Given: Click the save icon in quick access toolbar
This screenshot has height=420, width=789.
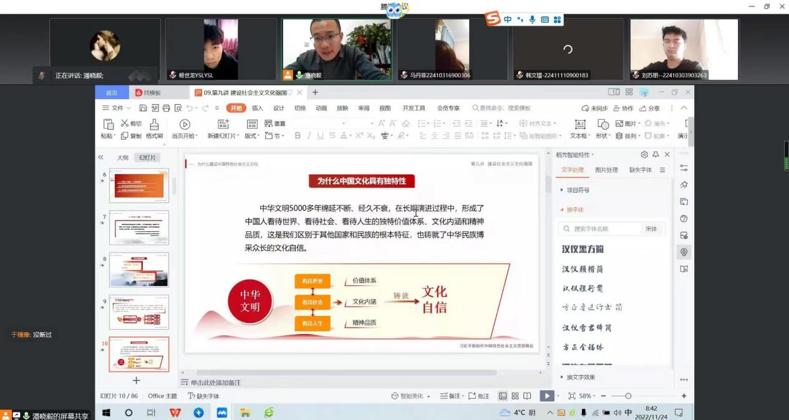Looking at the screenshot, I should coord(143,108).
